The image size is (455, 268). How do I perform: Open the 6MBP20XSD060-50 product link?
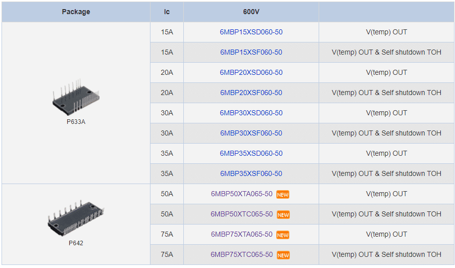pyautogui.click(x=251, y=72)
